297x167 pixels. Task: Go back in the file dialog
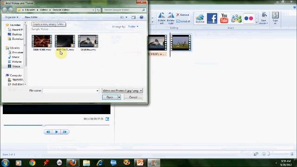(5, 10)
